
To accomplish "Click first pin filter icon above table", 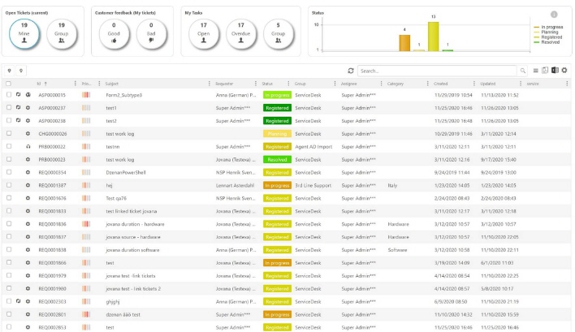I will pyautogui.click(x=10, y=71).
